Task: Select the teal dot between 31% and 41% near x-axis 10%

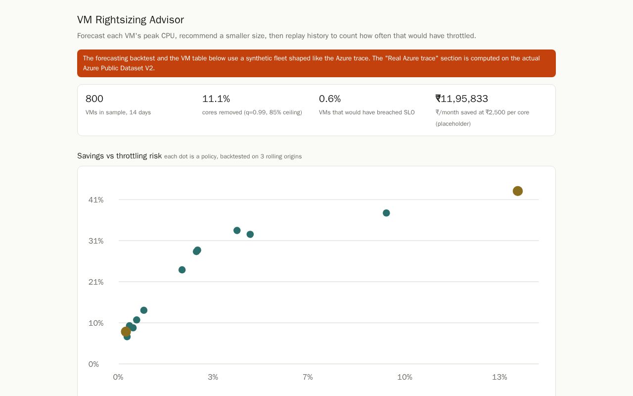Action: pyautogui.click(x=386, y=213)
